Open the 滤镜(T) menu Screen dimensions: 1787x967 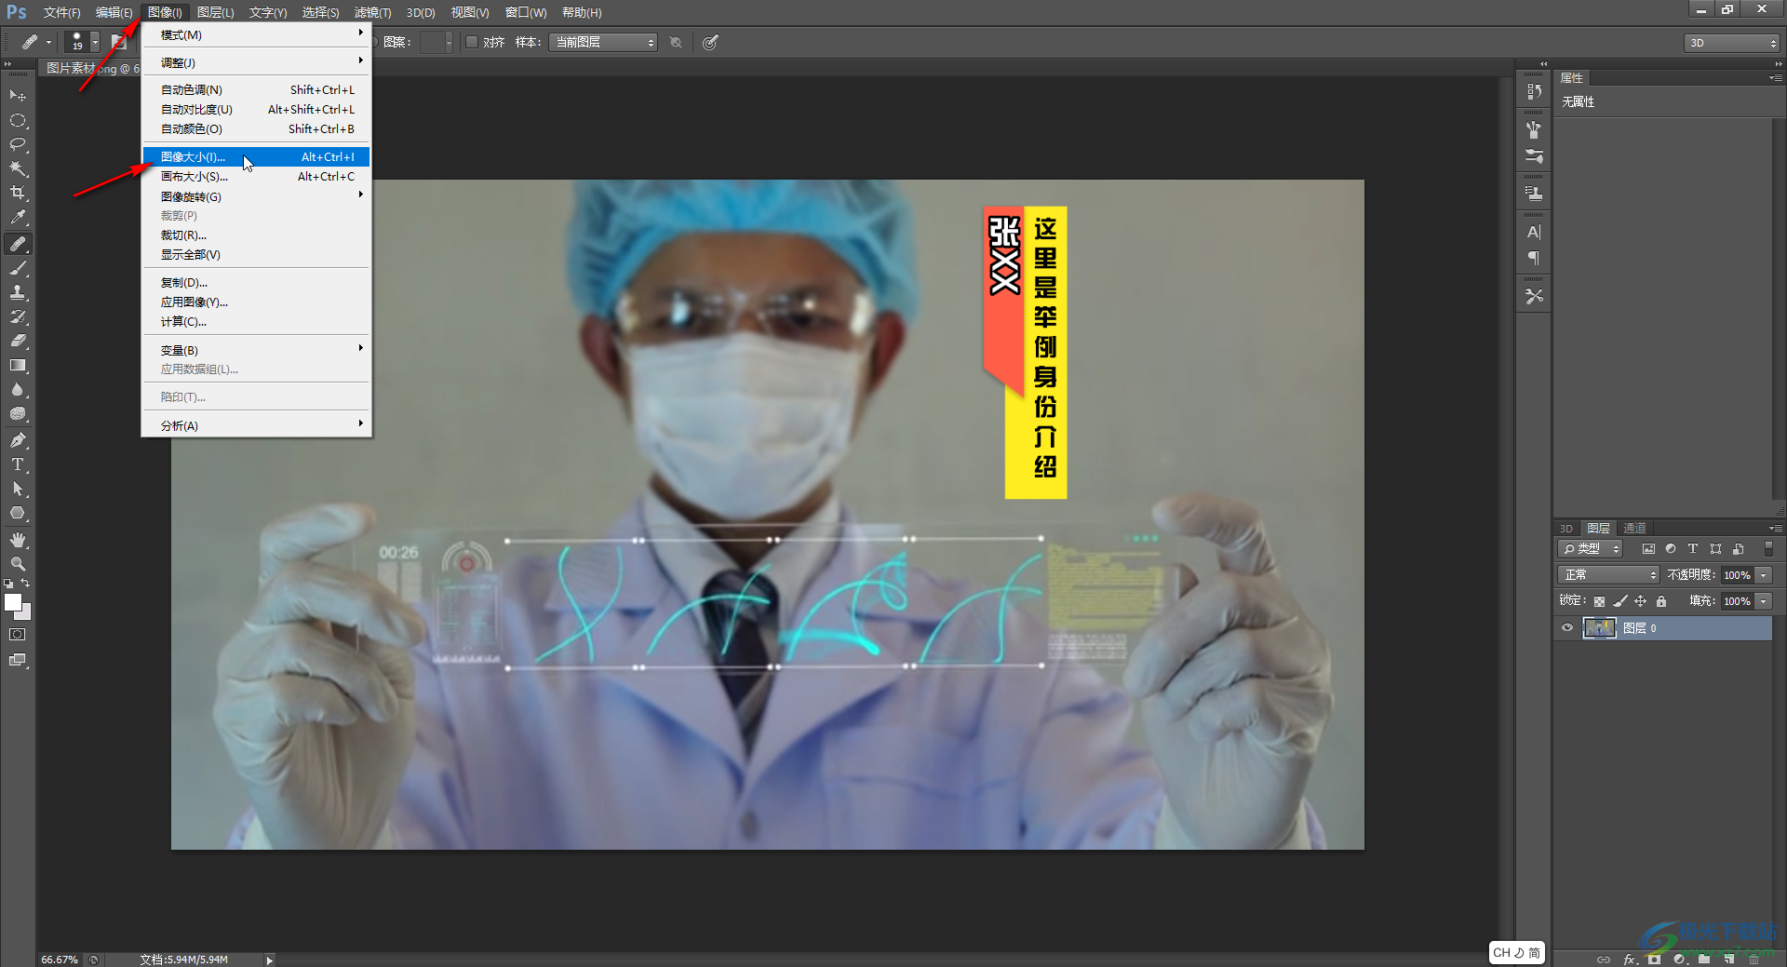click(x=372, y=12)
